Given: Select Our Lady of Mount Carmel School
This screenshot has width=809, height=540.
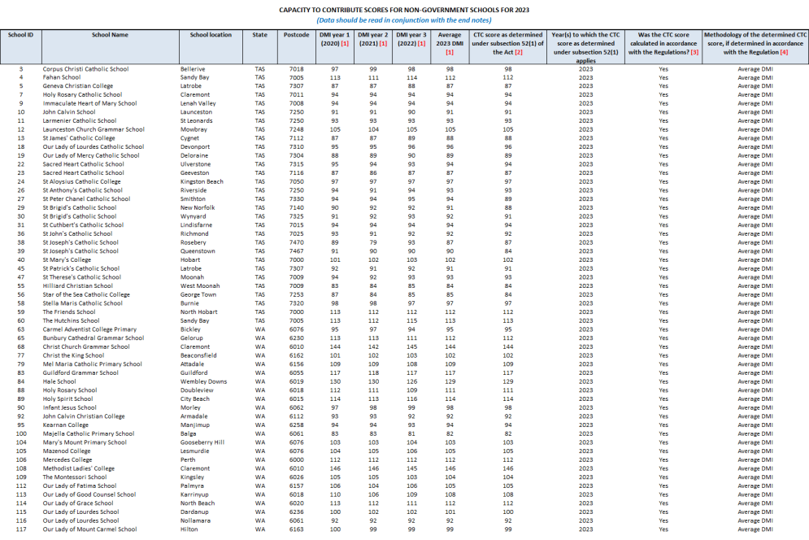Looking at the screenshot, I should pyautogui.click(x=89, y=529).
